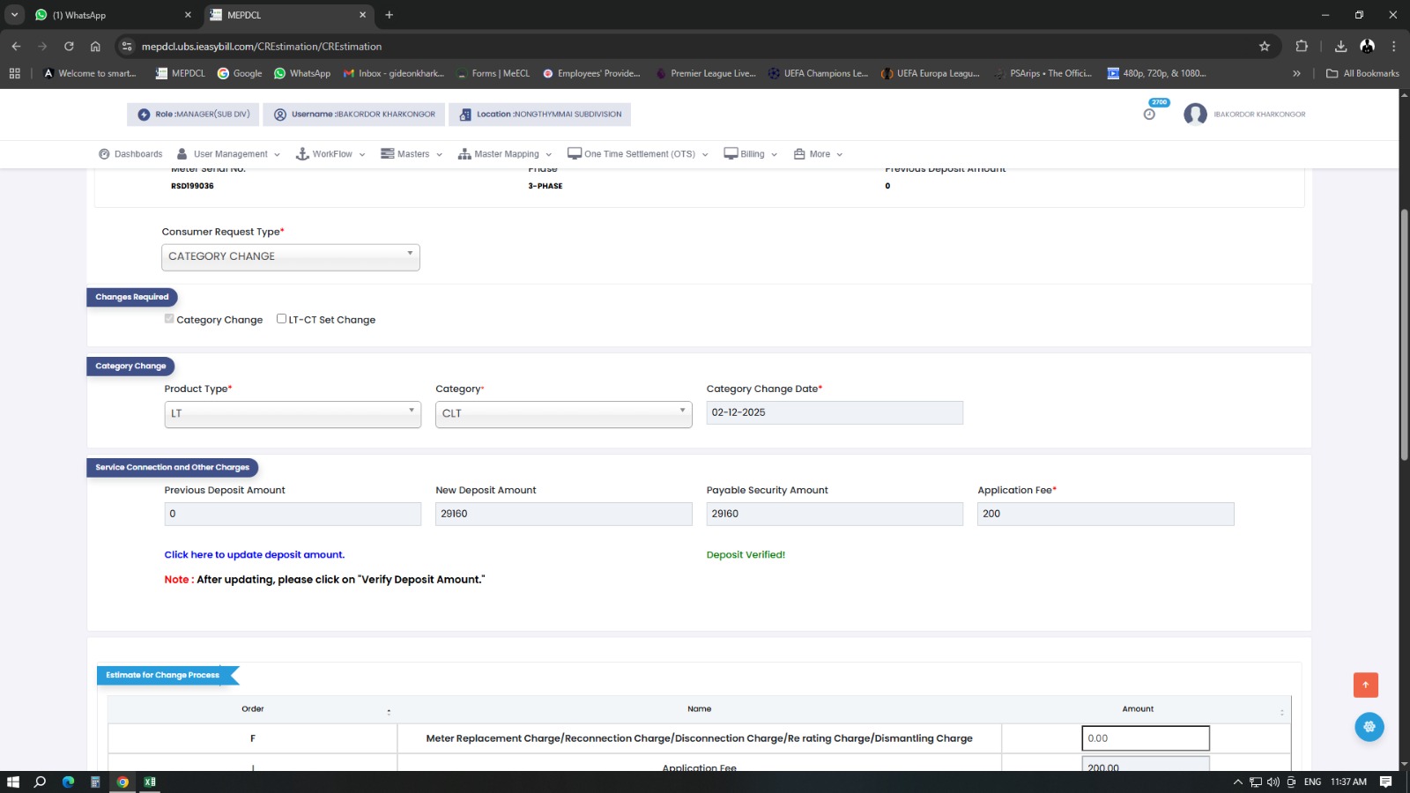Toggle the Category Change checkbox
The height and width of the screenshot is (793, 1410).
coord(169,319)
